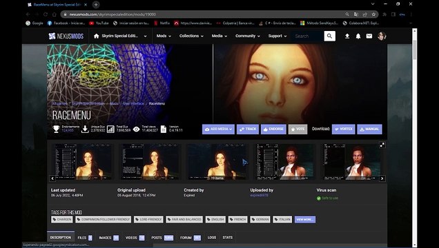Viewport: 439px width, 248px height.
Task: Click View More tags button
Action: coord(305,220)
